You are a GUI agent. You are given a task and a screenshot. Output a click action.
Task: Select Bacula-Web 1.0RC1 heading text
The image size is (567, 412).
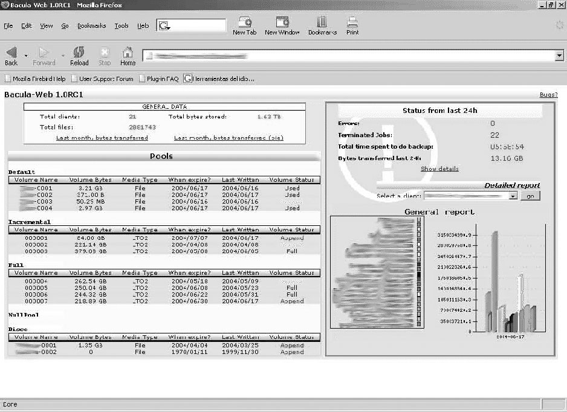coord(44,95)
